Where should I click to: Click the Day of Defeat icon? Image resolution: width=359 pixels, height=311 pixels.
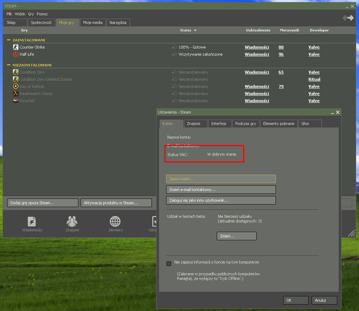point(16,86)
